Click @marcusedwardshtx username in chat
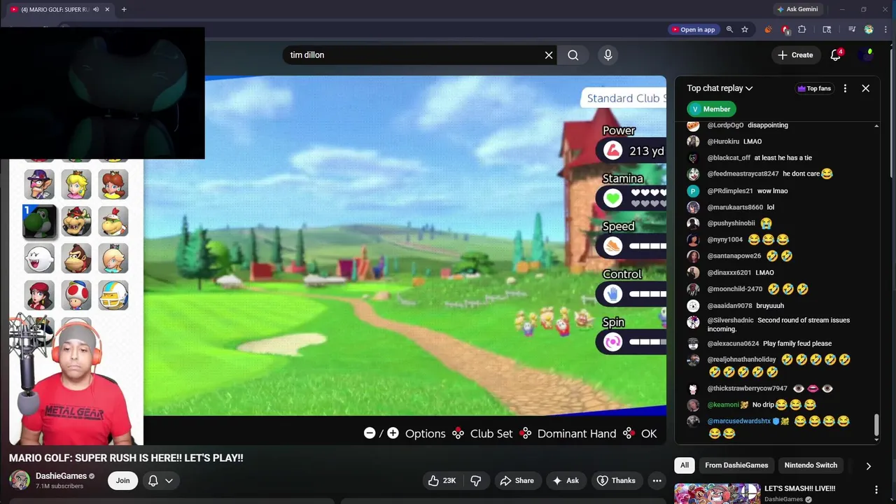This screenshot has width=896, height=504. [738, 421]
